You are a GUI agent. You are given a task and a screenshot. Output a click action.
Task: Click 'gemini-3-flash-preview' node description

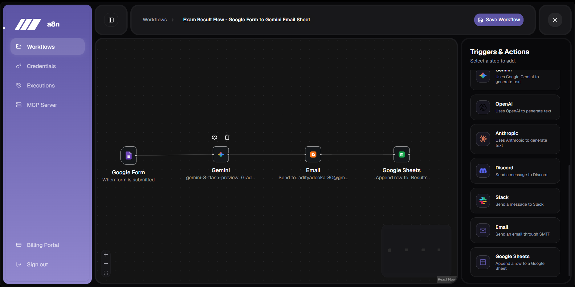[x=220, y=178]
